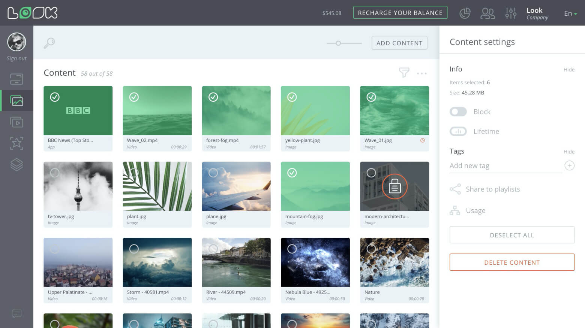585x328 pixels.
Task: Click the $545.08 balance amount
Action: pyautogui.click(x=332, y=13)
